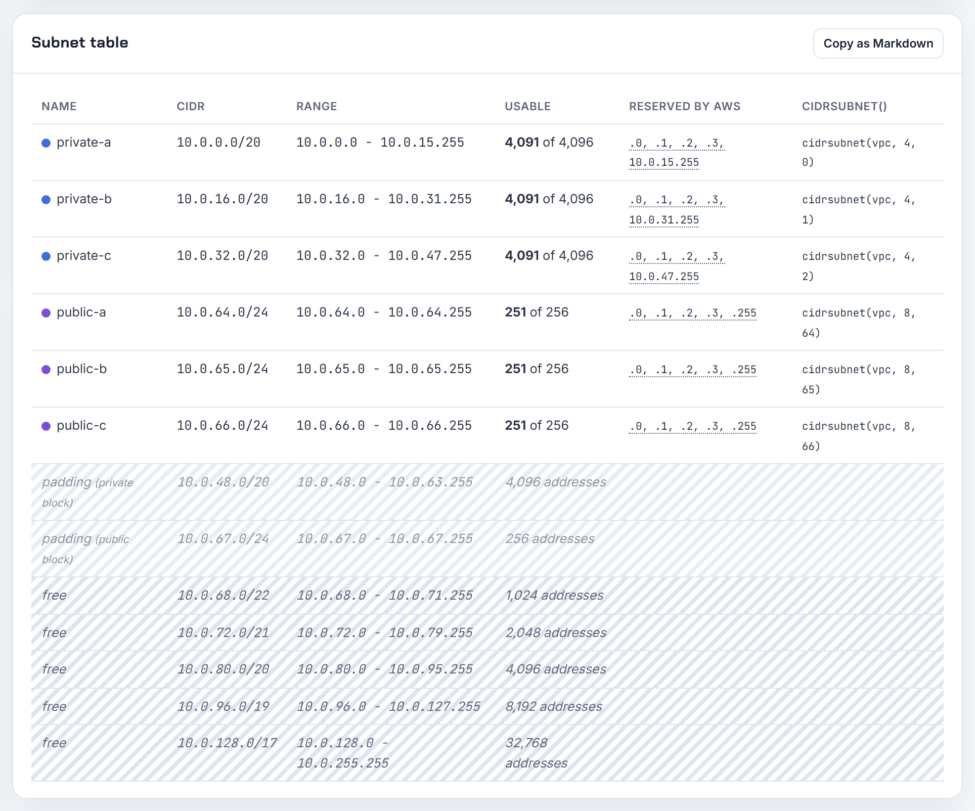Click the cidrsubnet(vpc, 4, 0) expression
The image size is (975, 811).
point(859,153)
